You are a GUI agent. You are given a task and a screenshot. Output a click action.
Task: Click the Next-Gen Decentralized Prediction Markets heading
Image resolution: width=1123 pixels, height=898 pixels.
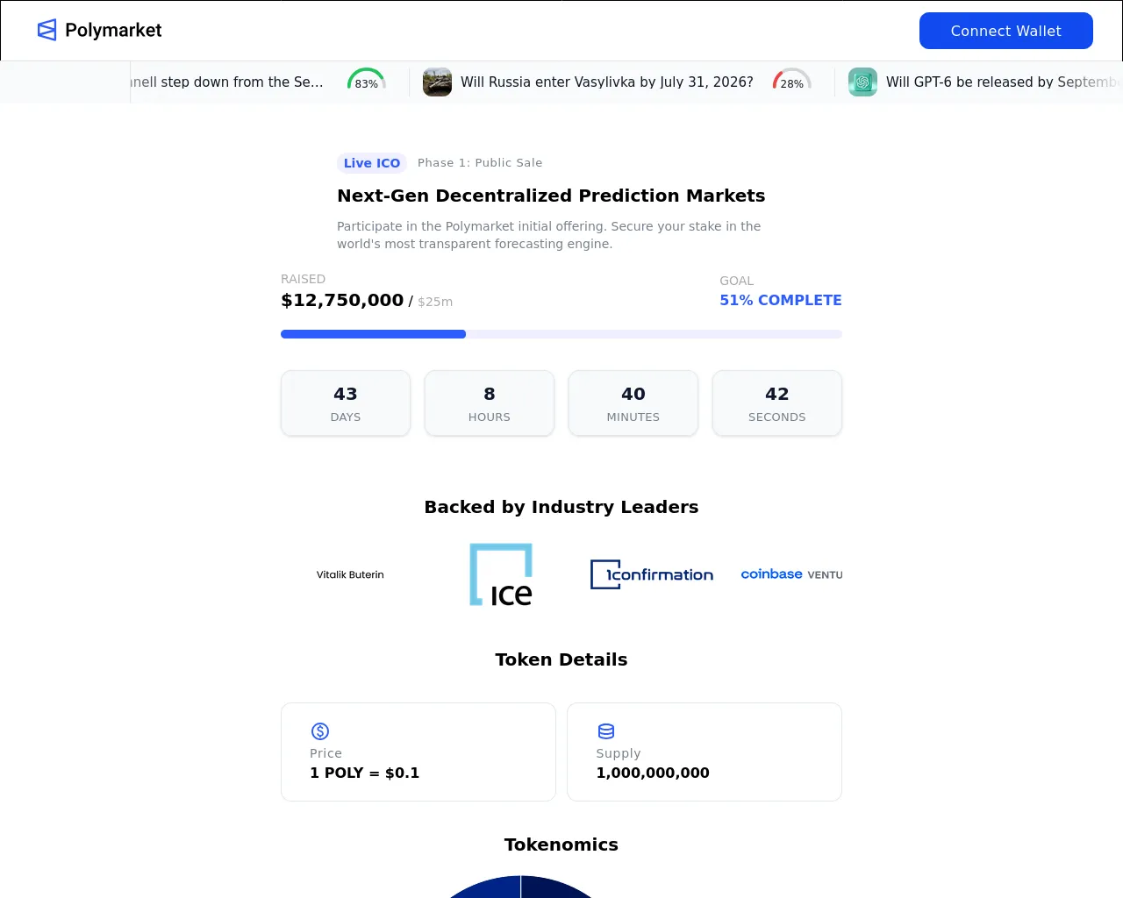[551, 196]
